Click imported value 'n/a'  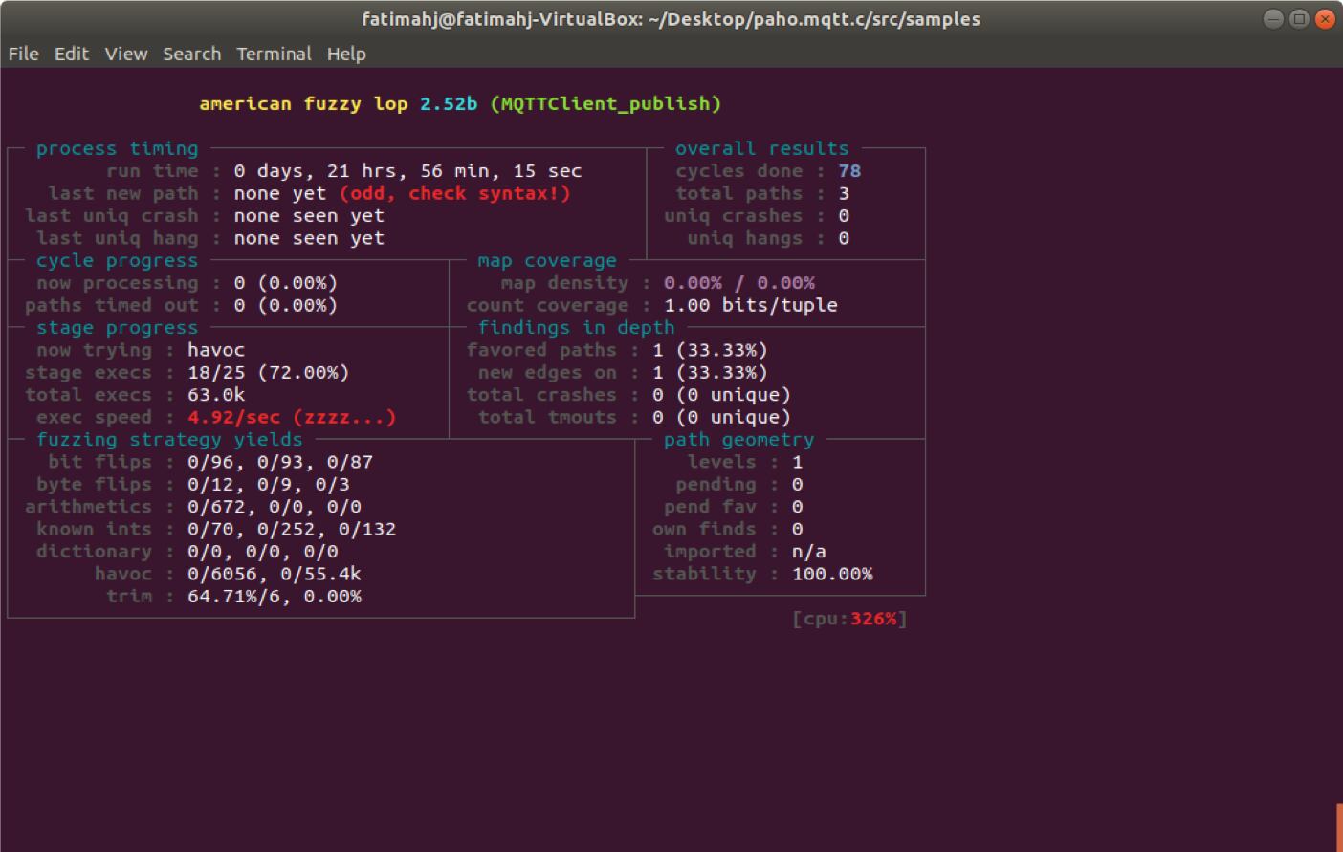[x=808, y=552]
